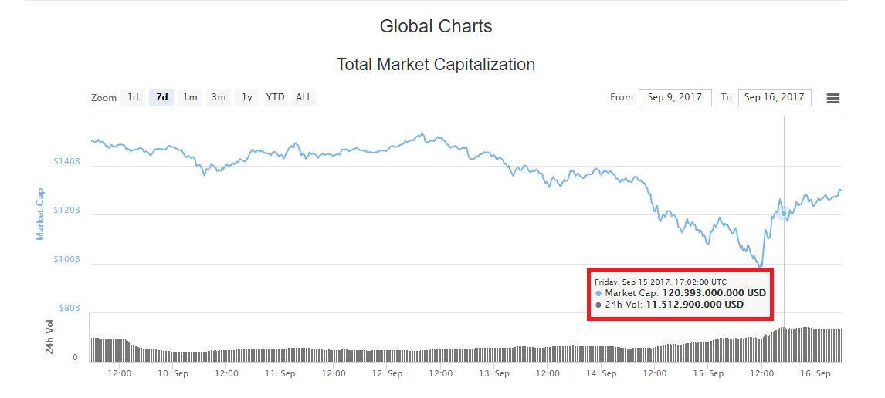Image resolution: width=885 pixels, height=398 pixels.
Task: Click the 13. Sep x-axis label
Action: pos(495,373)
